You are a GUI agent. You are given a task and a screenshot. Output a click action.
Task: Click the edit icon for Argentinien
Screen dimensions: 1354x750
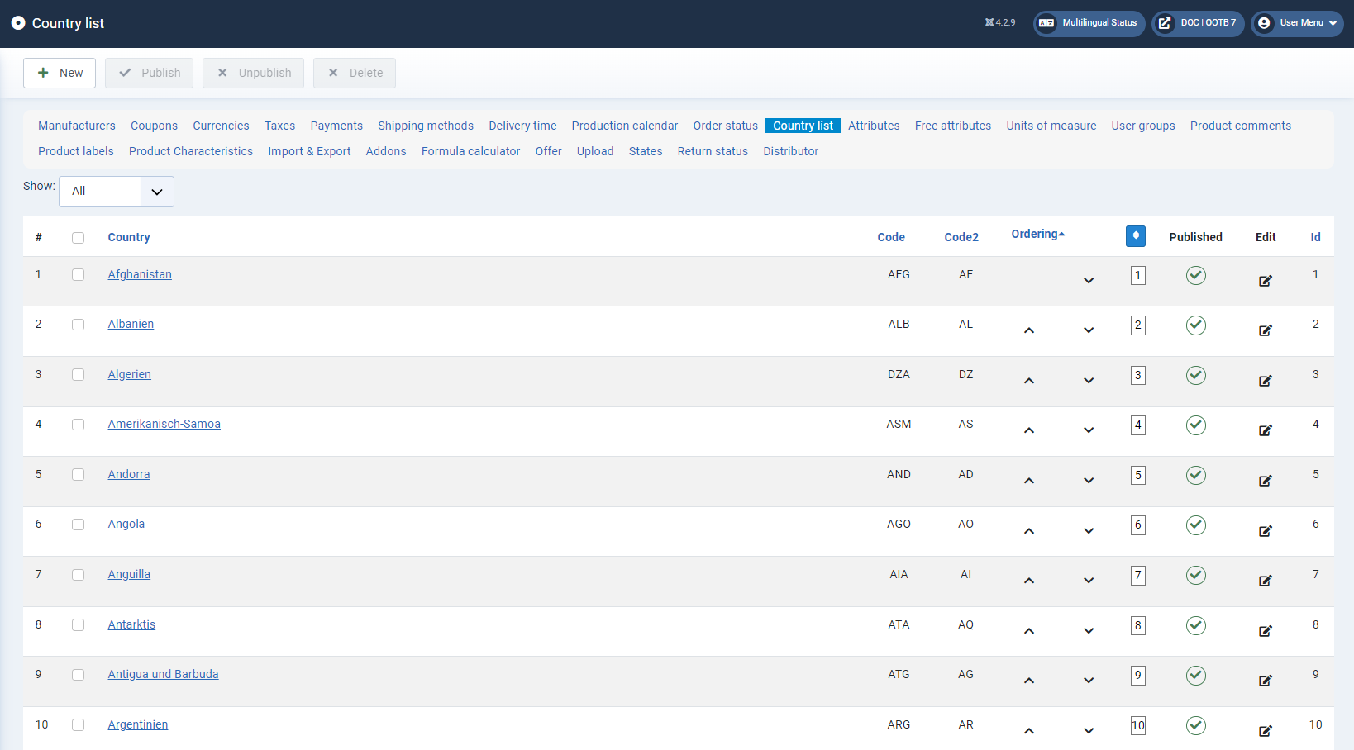tap(1265, 731)
